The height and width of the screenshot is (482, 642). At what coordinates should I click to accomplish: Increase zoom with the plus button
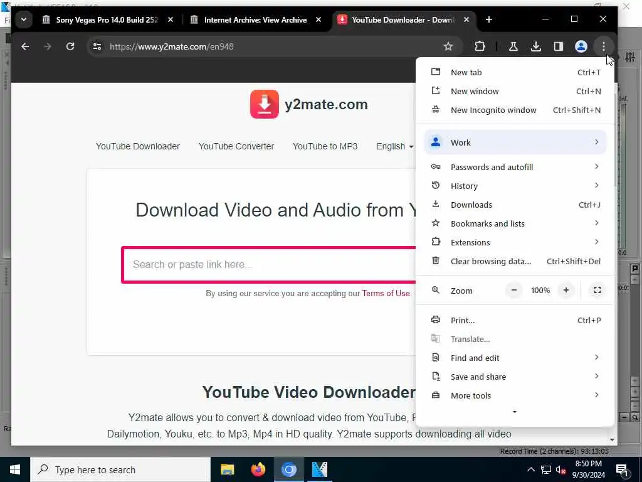(x=566, y=290)
